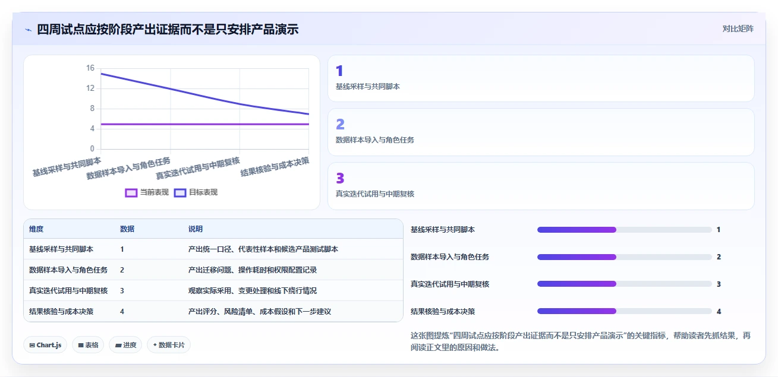Open card 1 基线采样与共同脚本

point(541,78)
